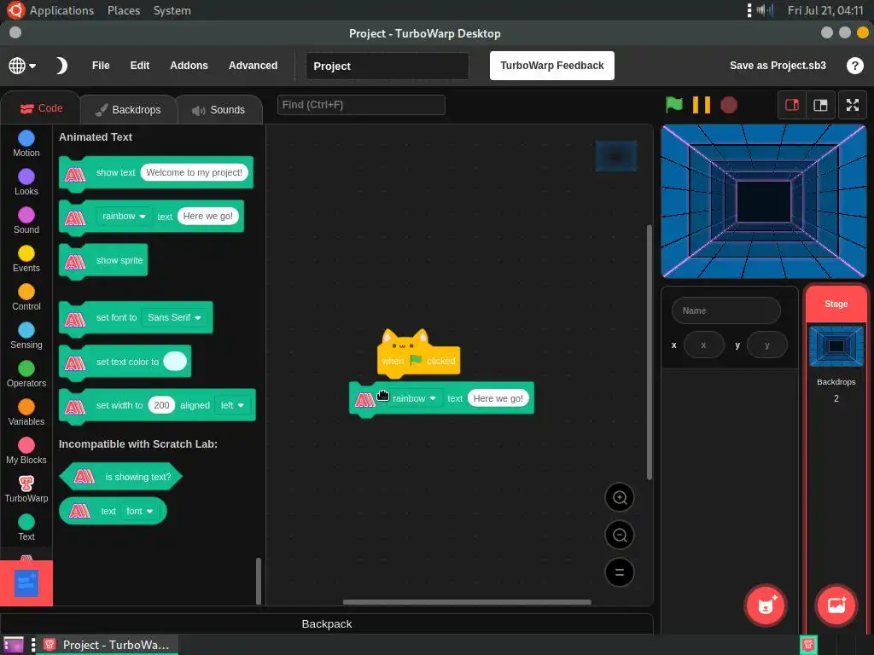
Task: Select the TurboWarp block category
Action: (x=26, y=490)
